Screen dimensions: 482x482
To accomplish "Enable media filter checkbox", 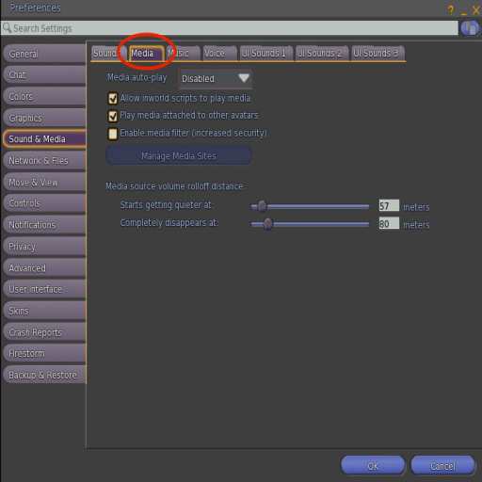I will tap(113, 134).
